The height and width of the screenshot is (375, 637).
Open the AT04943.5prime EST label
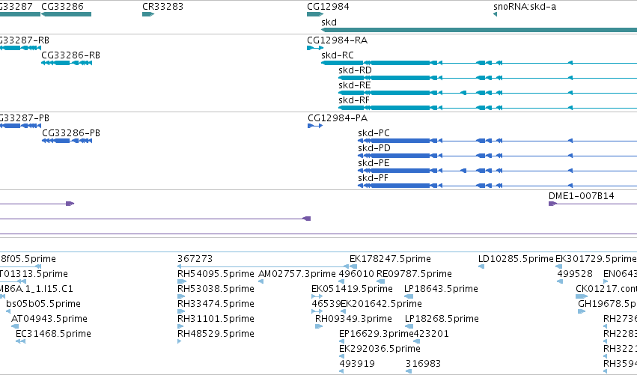49,319
